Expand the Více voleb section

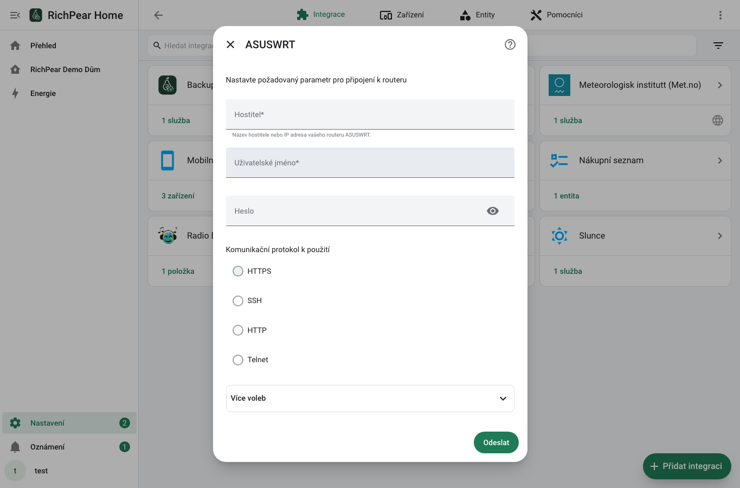coord(370,399)
